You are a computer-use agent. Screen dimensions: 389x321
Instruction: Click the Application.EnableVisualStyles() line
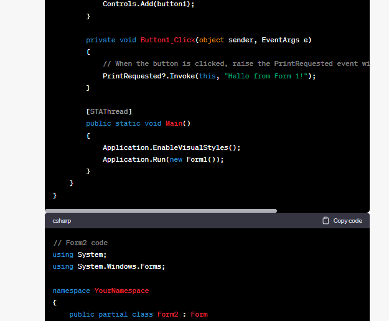click(x=171, y=147)
